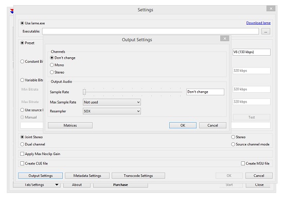Screen dimensions: 283x201
Task: Open the Max Sample Rate dropdown
Action: tap(112, 102)
